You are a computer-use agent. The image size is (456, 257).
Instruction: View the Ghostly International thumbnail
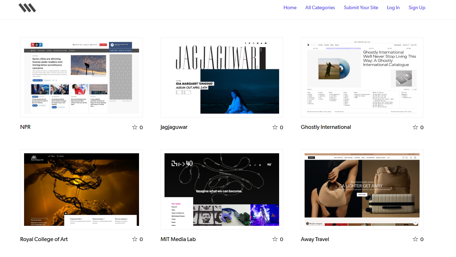click(x=362, y=77)
